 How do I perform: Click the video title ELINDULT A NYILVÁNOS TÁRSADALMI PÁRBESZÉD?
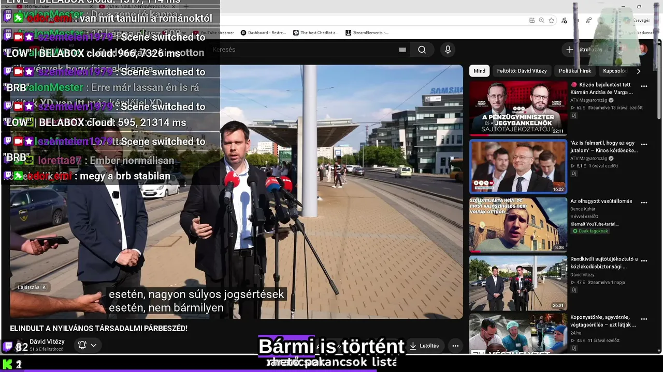coord(98,328)
